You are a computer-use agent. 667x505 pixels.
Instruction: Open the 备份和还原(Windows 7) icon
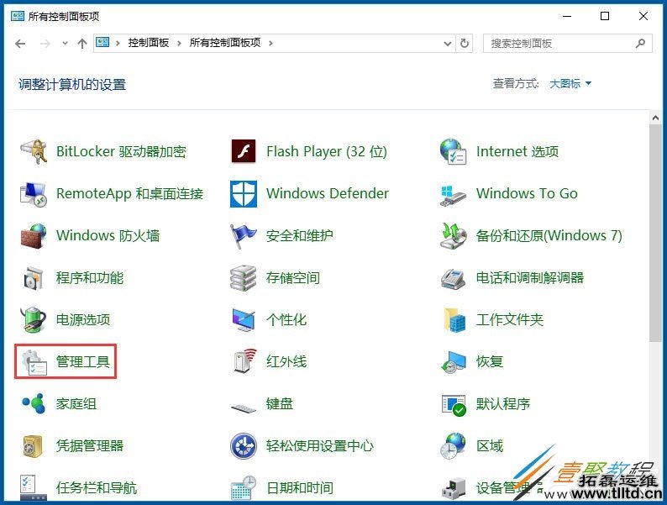[x=453, y=236]
